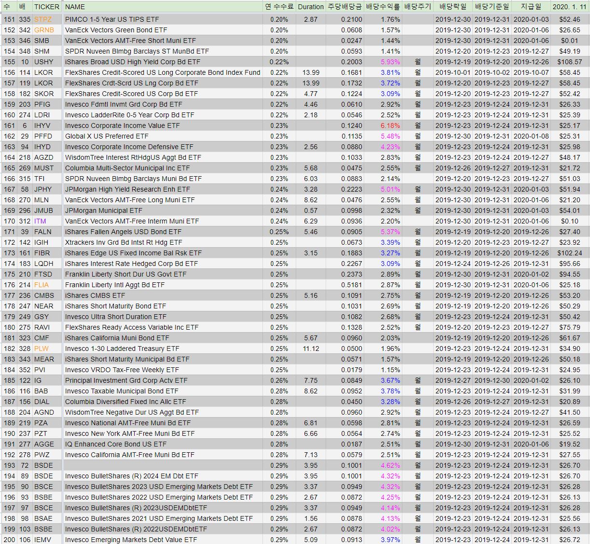Click the 0.5181 dividend per share cell
The width and height of the screenshot is (590, 544).
tap(344, 285)
